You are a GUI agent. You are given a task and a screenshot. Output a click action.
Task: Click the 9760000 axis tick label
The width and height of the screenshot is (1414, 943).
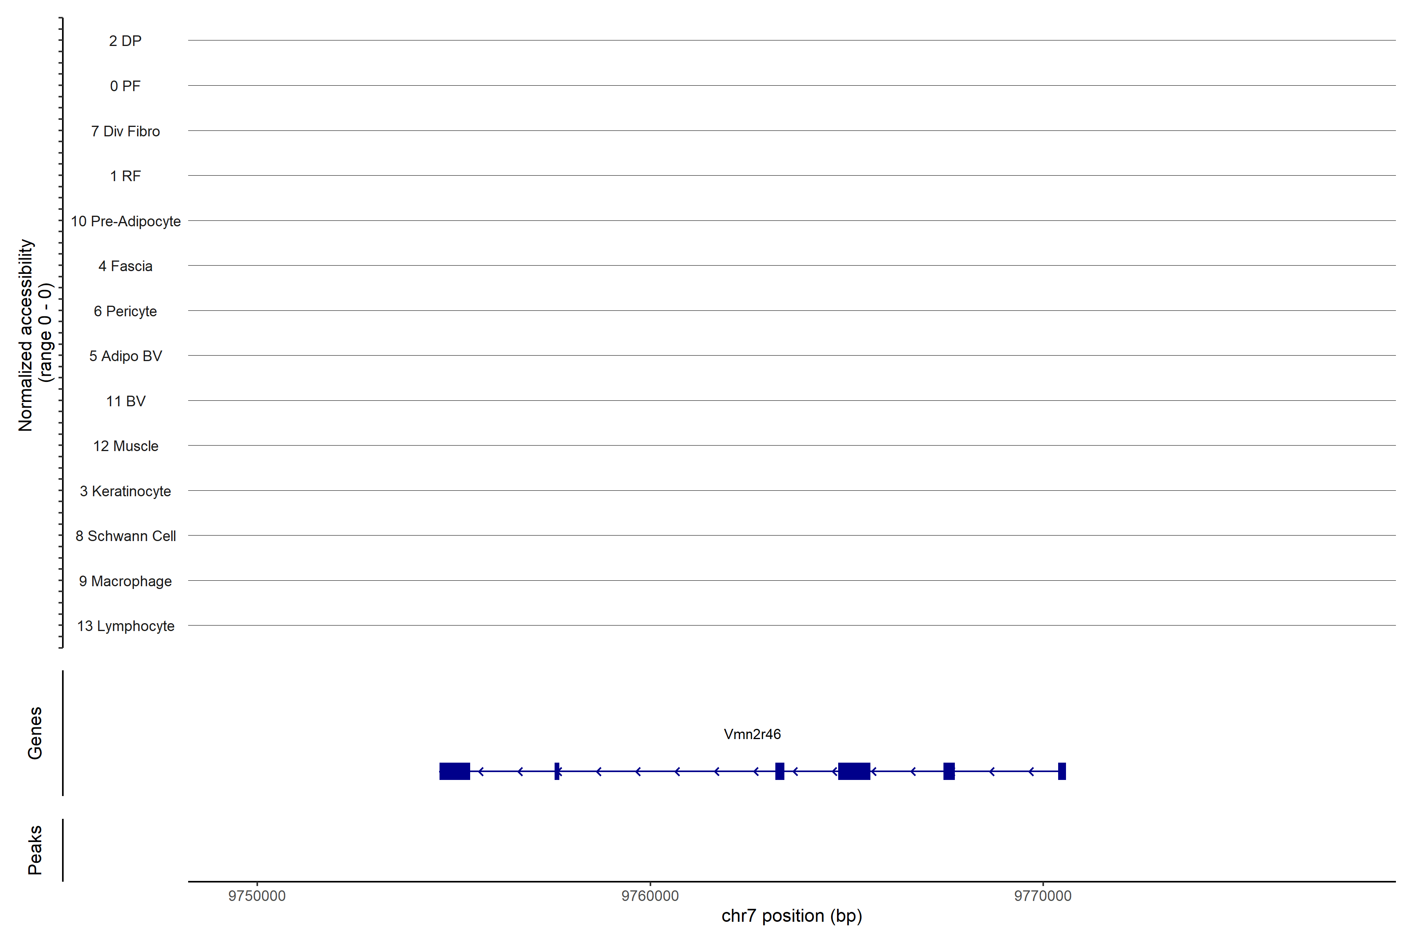click(650, 895)
